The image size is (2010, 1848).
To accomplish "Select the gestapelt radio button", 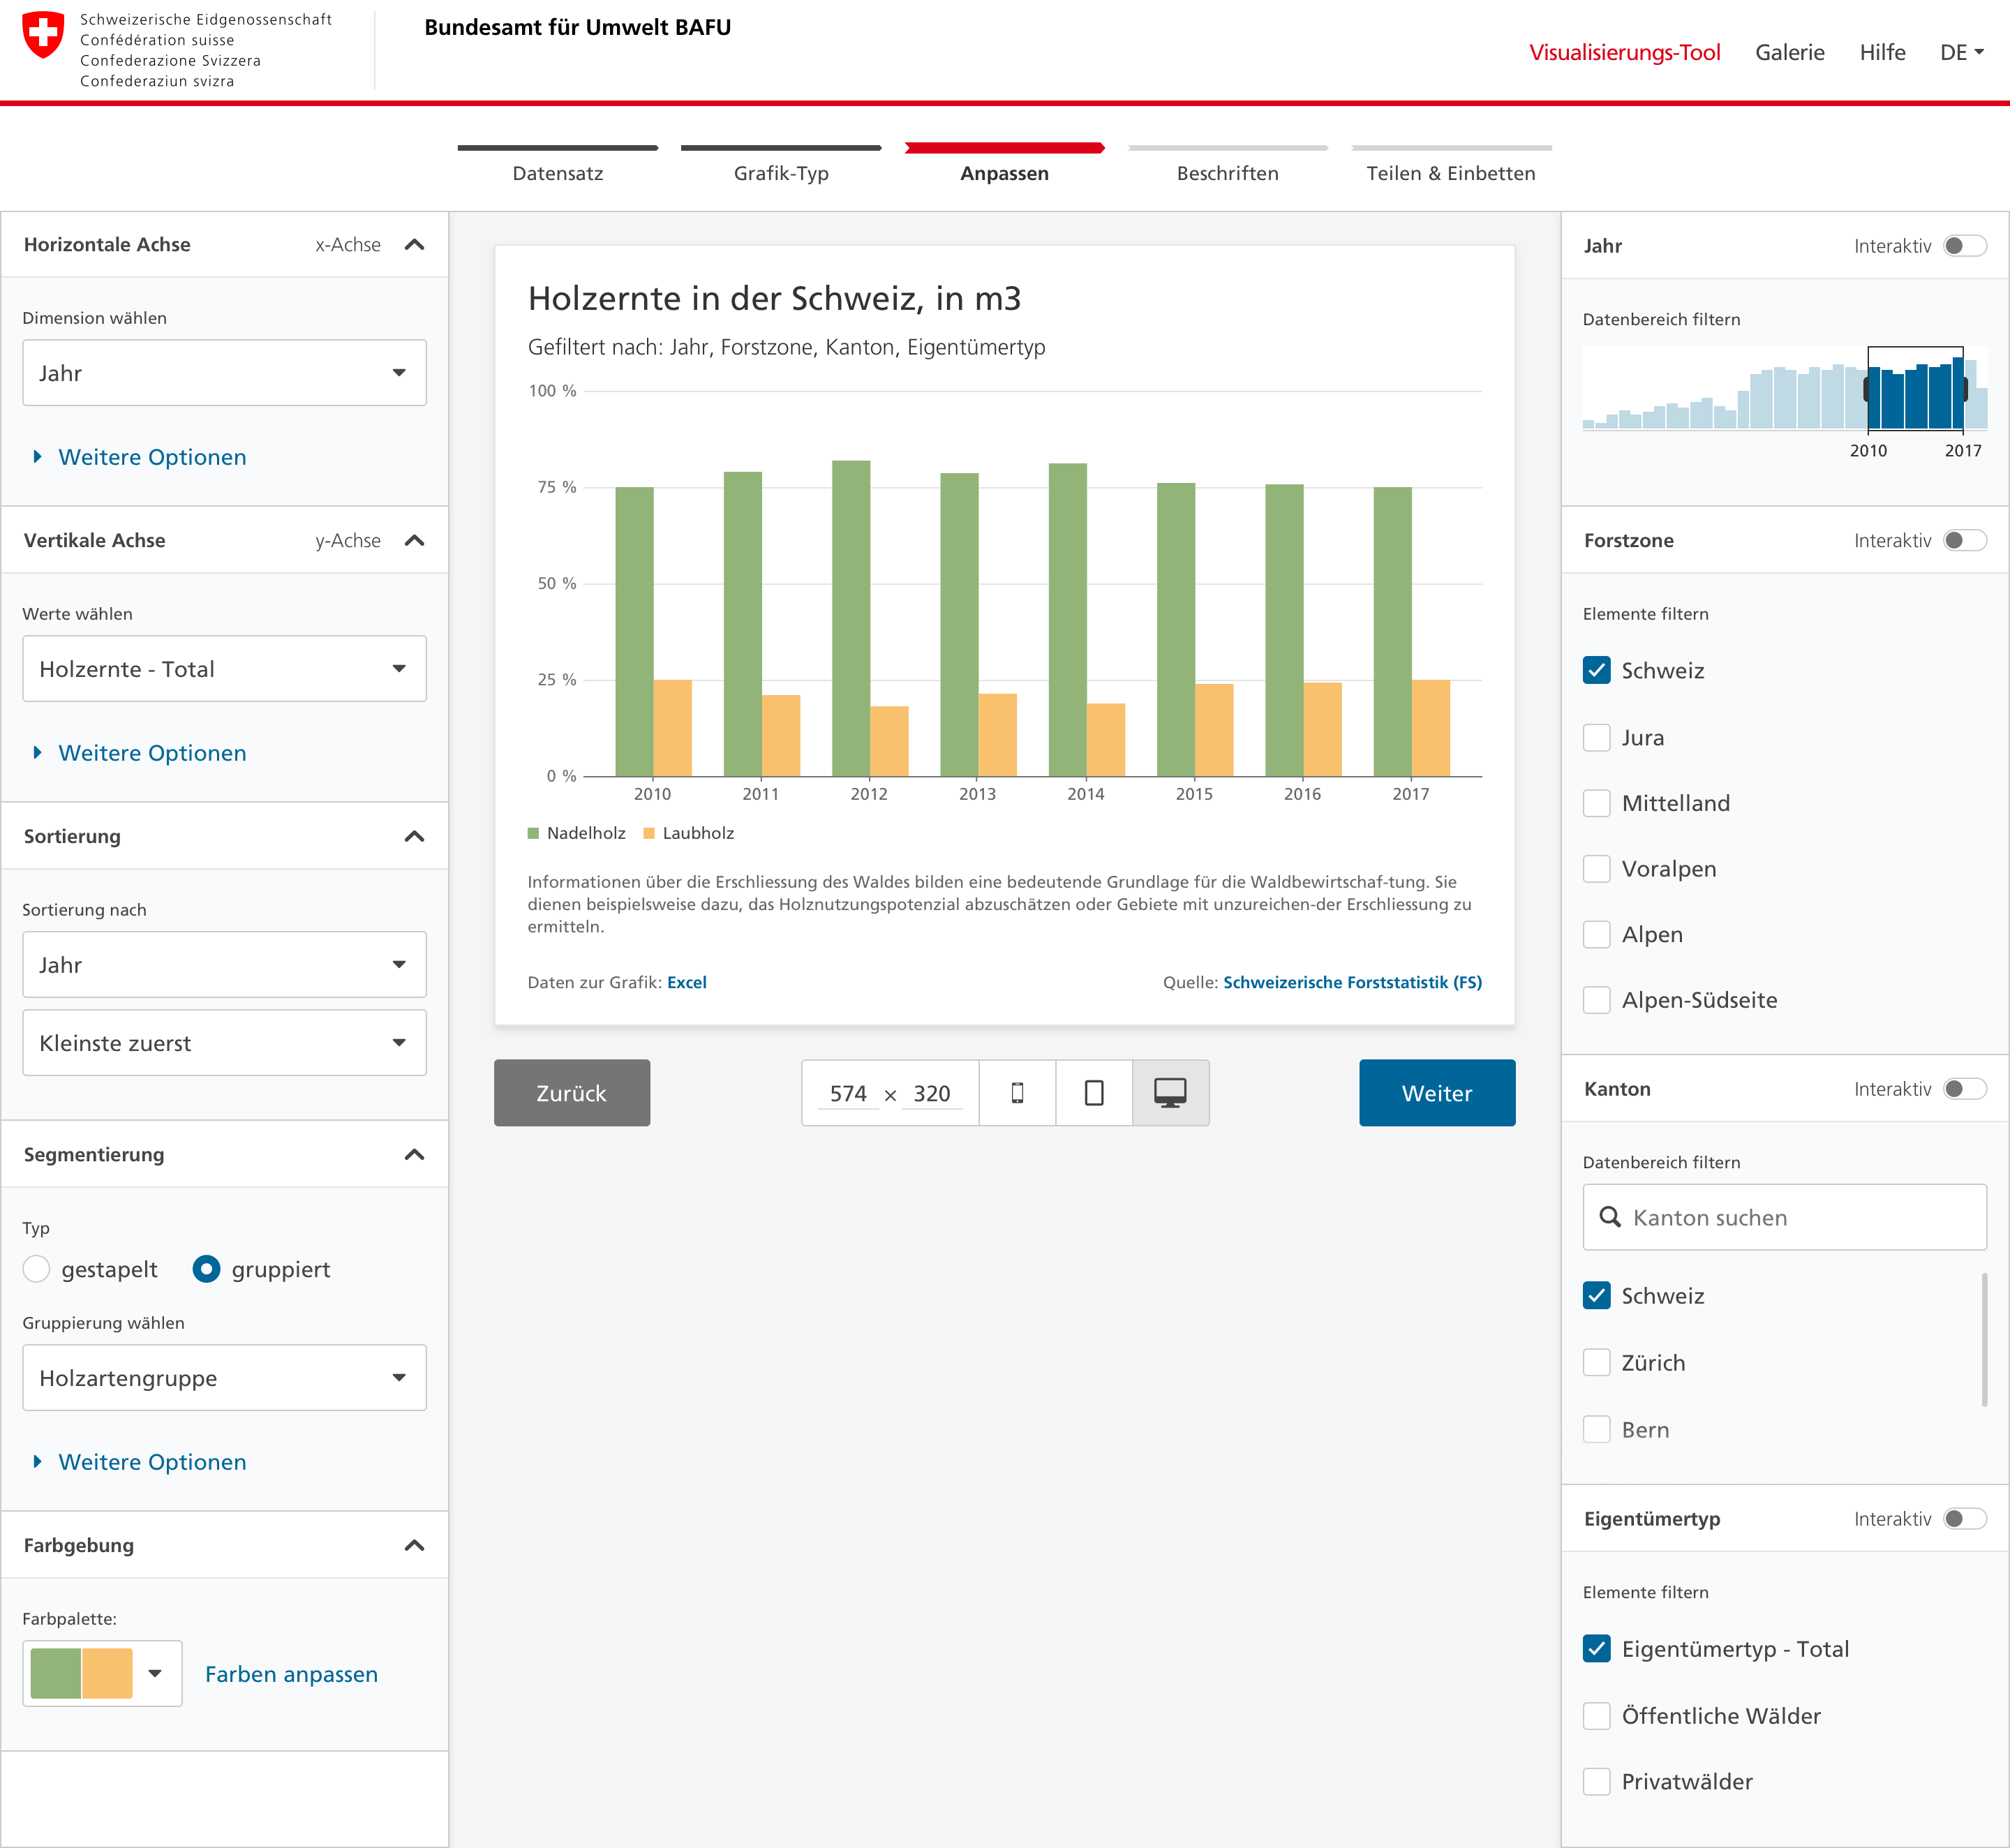I will [37, 1269].
